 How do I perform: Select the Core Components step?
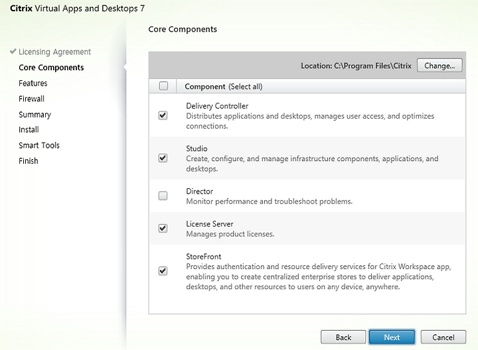click(x=51, y=68)
